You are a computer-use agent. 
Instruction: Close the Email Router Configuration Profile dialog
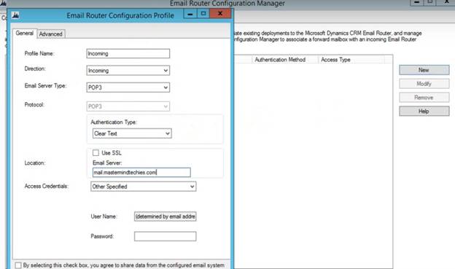point(220,13)
